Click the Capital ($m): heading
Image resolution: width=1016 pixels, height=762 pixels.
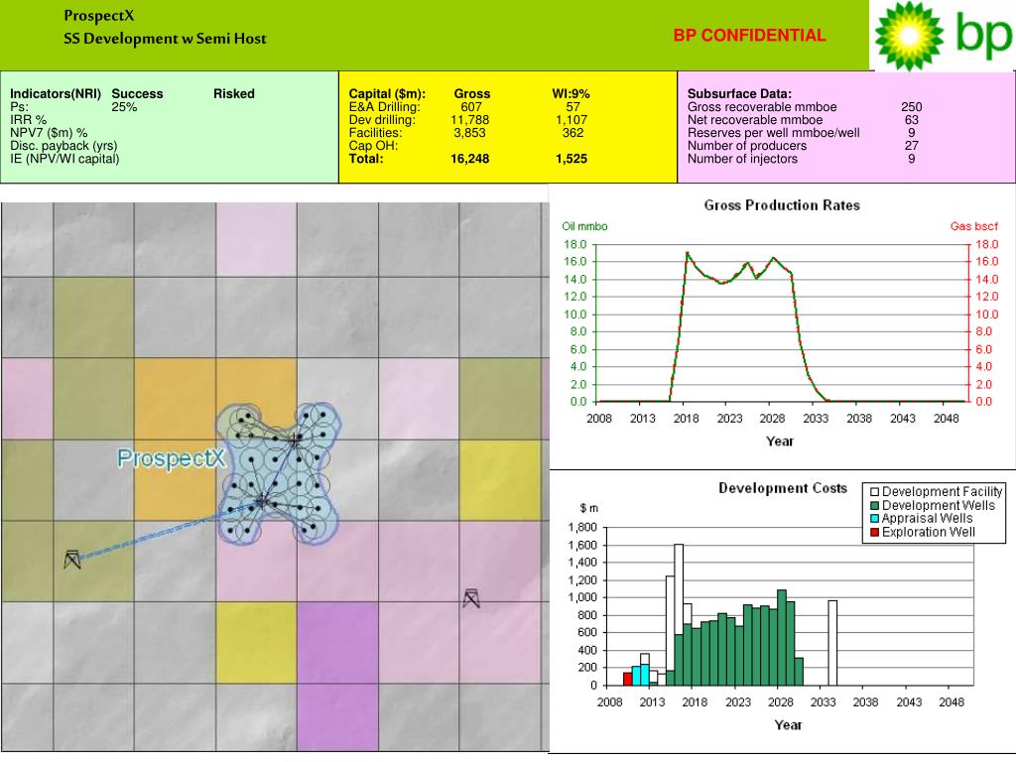(387, 94)
